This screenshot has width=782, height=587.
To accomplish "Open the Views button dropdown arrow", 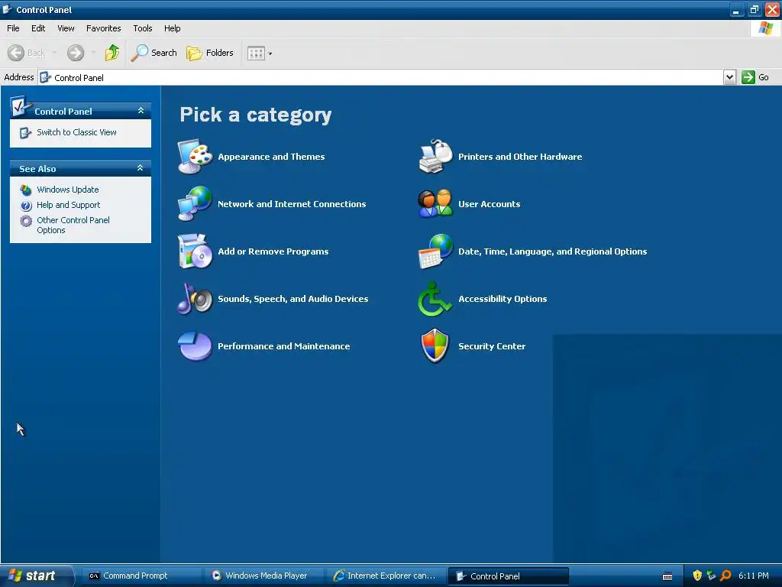I will pyautogui.click(x=270, y=54).
